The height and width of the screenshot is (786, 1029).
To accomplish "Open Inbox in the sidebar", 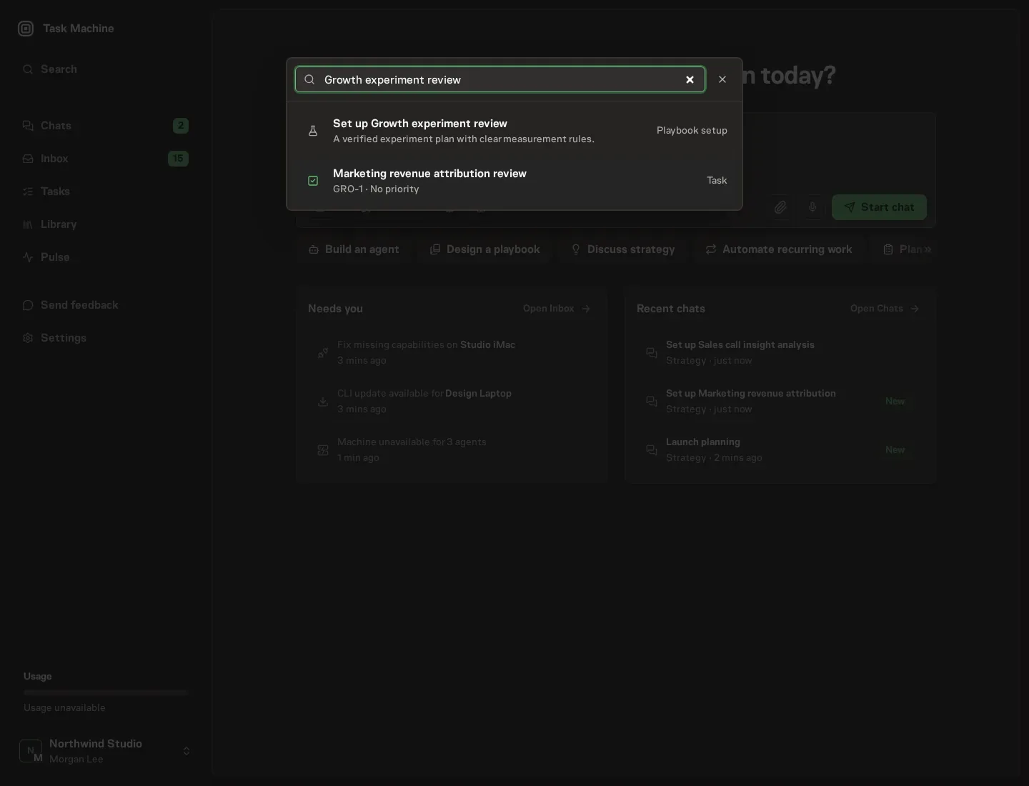I will click(x=106, y=159).
